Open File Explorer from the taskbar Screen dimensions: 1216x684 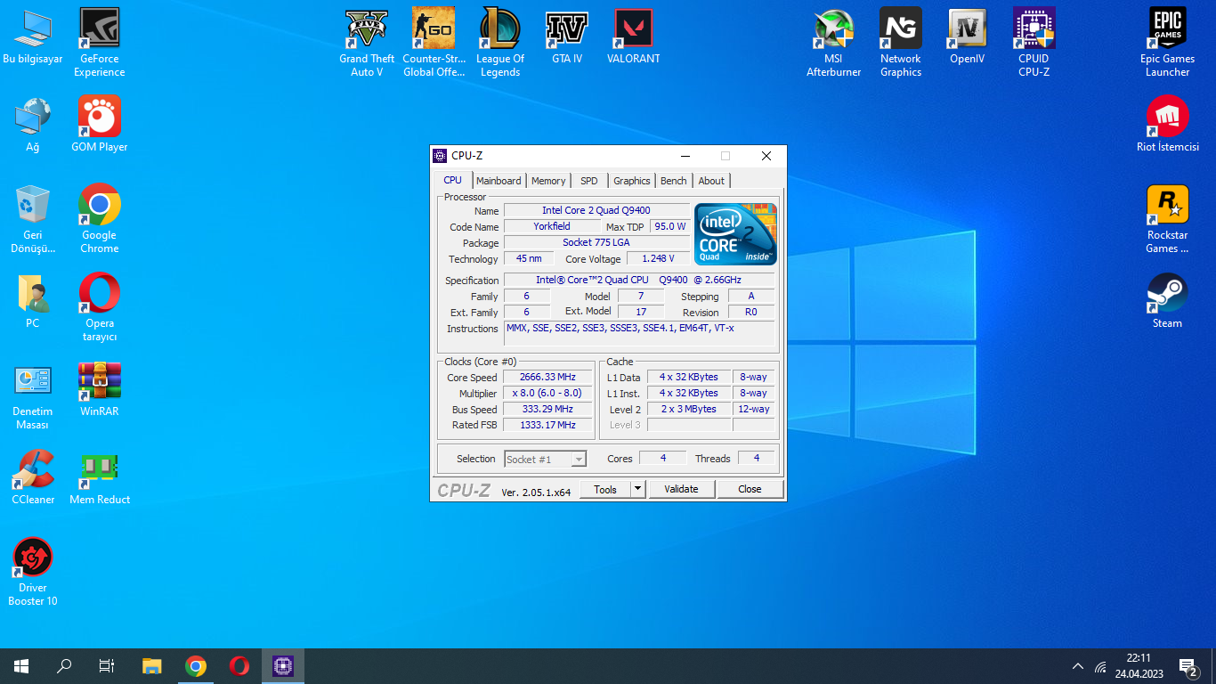pyautogui.click(x=152, y=666)
